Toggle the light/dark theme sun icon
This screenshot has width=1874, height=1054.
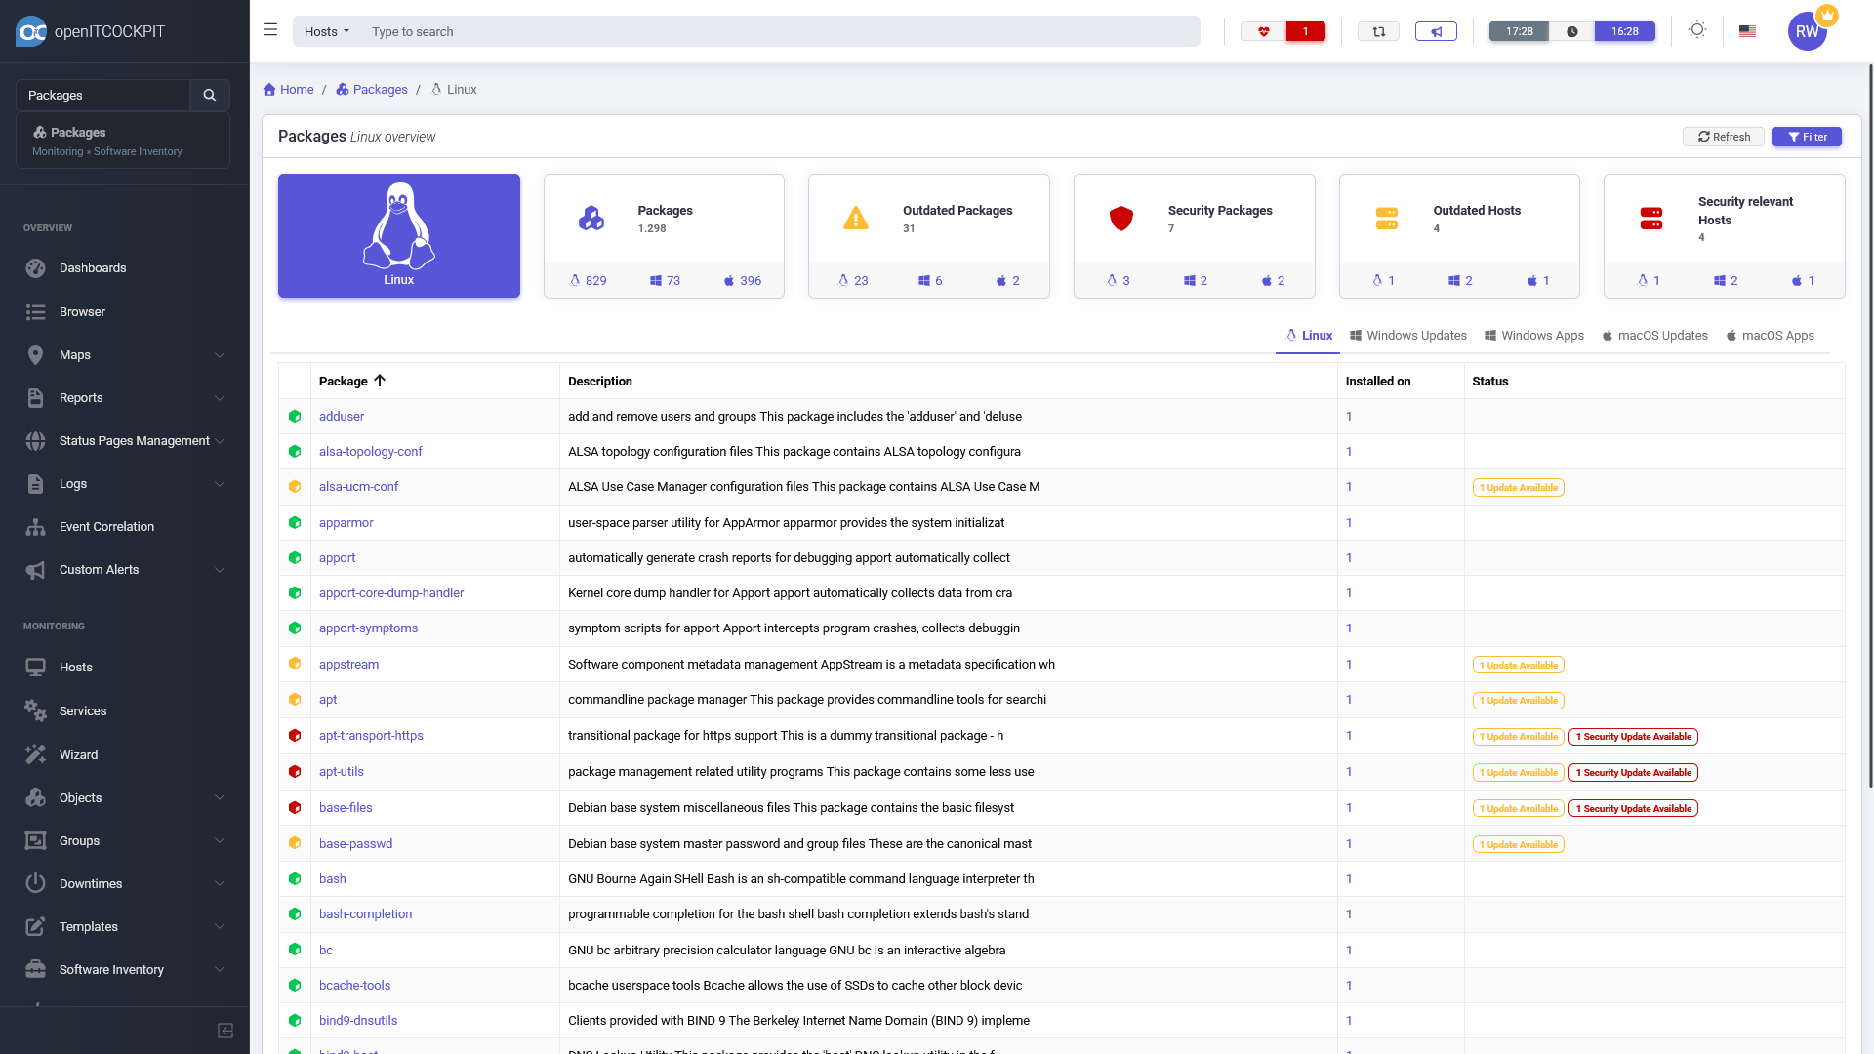pos(1697,30)
